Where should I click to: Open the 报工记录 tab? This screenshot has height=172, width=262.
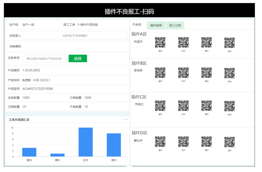click(175, 25)
